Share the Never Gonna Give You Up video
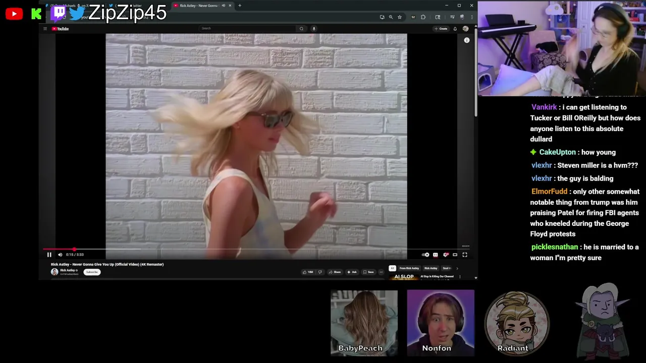 coord(335,272)
